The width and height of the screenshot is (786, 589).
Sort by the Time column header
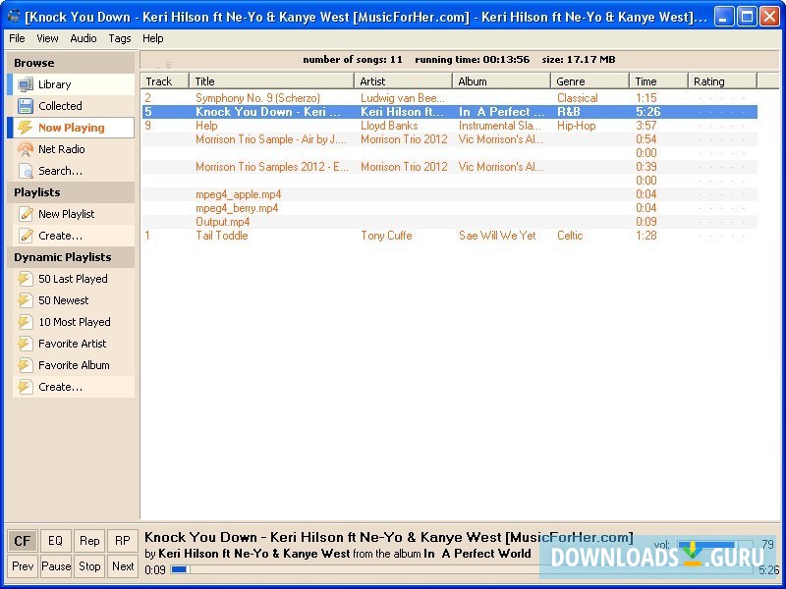(x=658, y=81)
